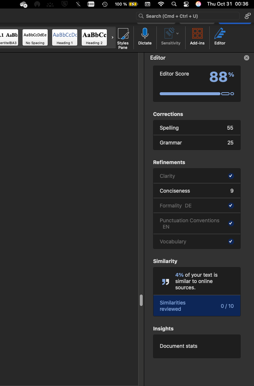Click the Vocabulary checkmark indicator
The width and height of the screenshot is (254, 386).
(x=231, y=242)
